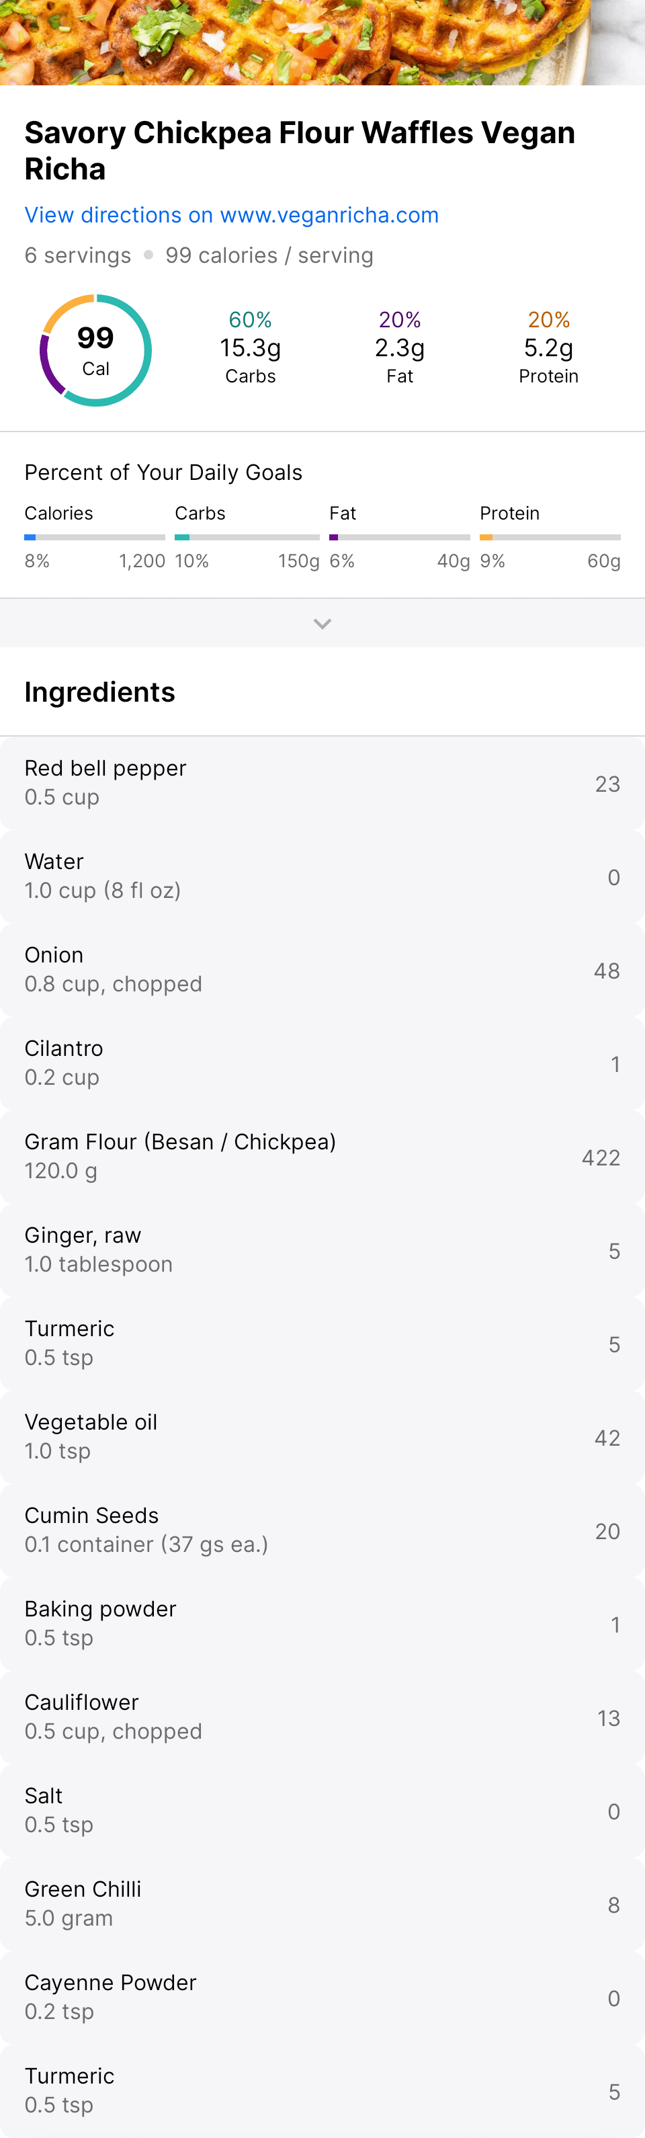The image size is (645, 2138).
Task: Open directions link on www.veganricha.com
Action: pyautogui.click(x=230, y=215)
